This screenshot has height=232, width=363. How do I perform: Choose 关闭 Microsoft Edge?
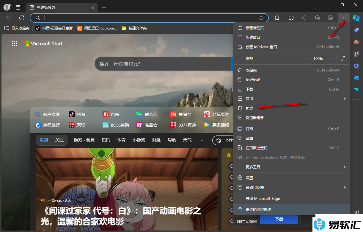292,198
